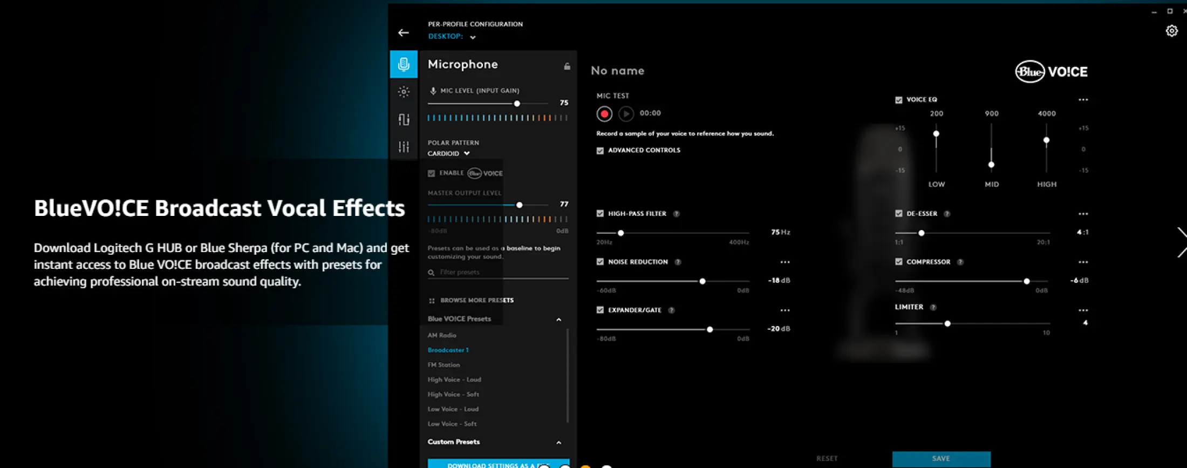Go back using the left arrow
Screen dimensions: 1187x468
403,33
